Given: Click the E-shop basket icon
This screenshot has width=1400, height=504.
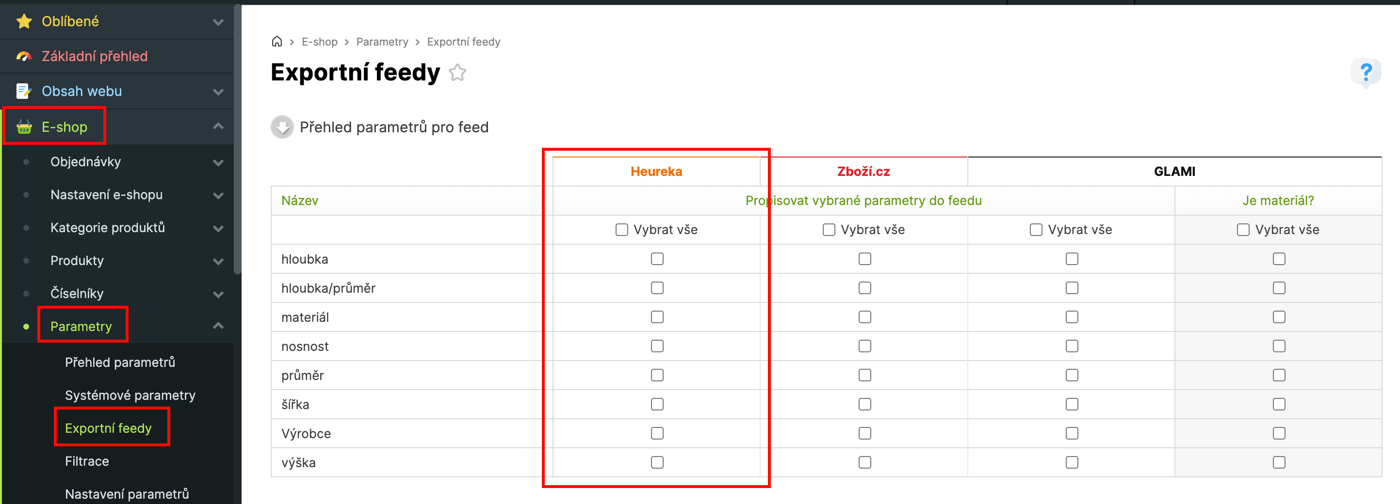Looking at the screenshot, I should [x=24, y=127].
